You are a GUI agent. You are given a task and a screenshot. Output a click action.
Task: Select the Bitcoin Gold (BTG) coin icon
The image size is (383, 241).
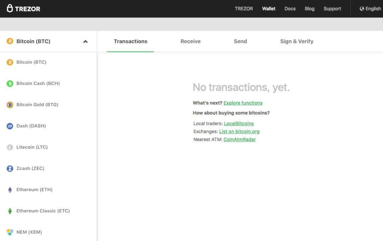coord(9,105)
